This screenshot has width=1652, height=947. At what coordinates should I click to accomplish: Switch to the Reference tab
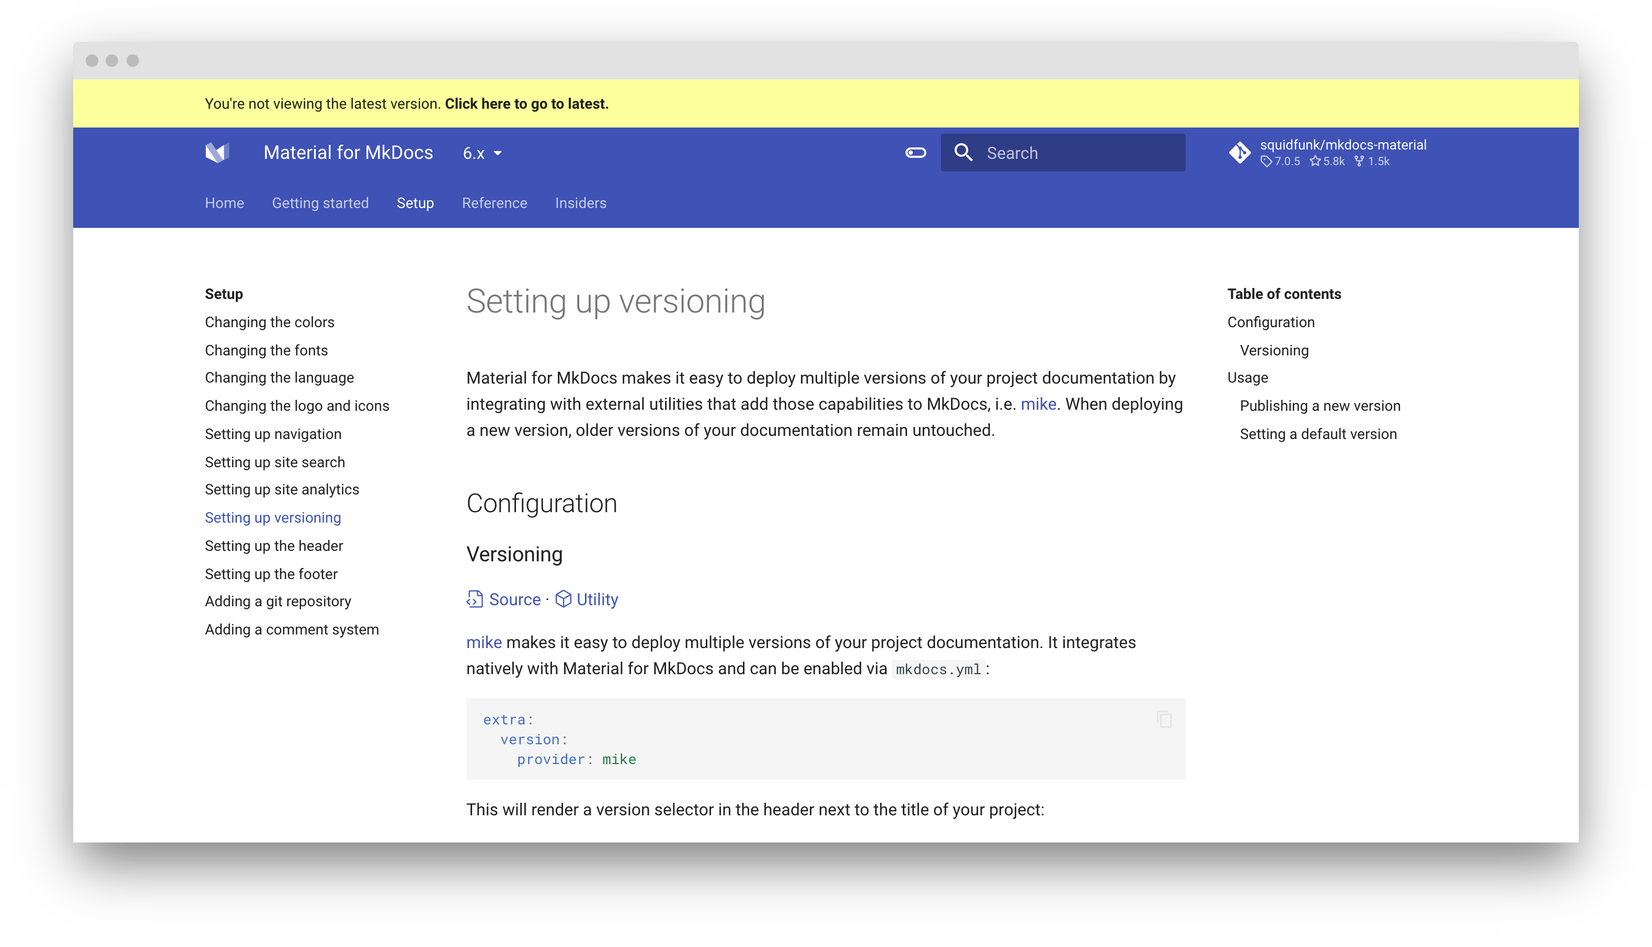point(495,203)
